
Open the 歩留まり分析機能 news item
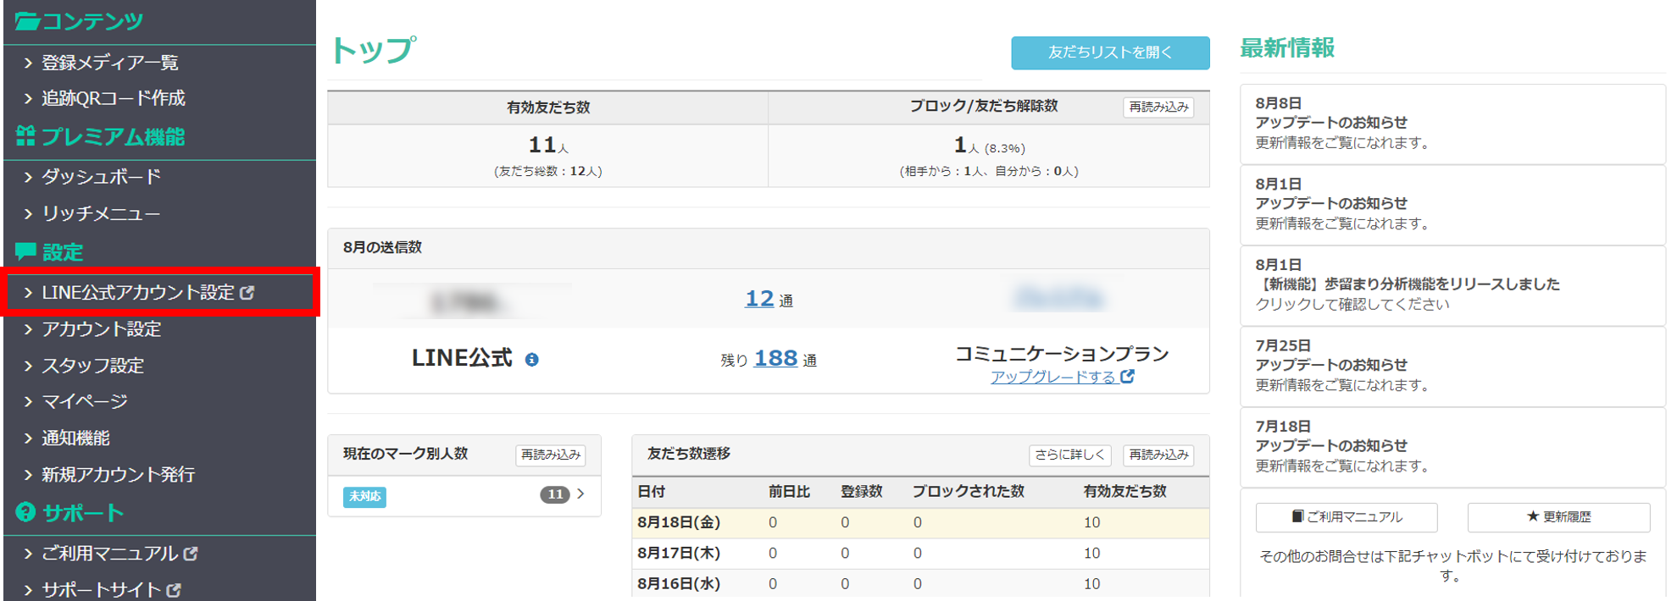(x=1407, y=284)
